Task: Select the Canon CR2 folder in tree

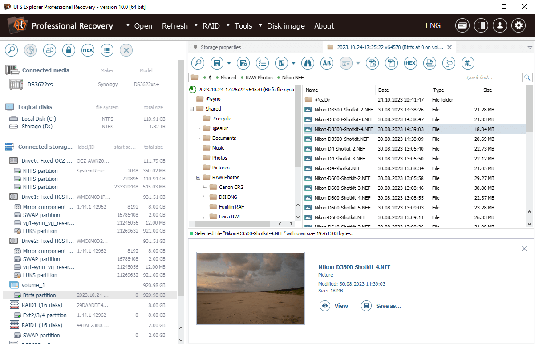Action: pyautogui.click(x=231, y=187)
